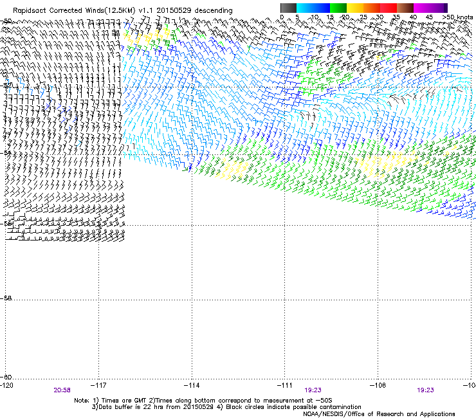The height and width of the screenshot is (418, 476).
Task: Click the '-120' longitude axis label
Action: 6,385
